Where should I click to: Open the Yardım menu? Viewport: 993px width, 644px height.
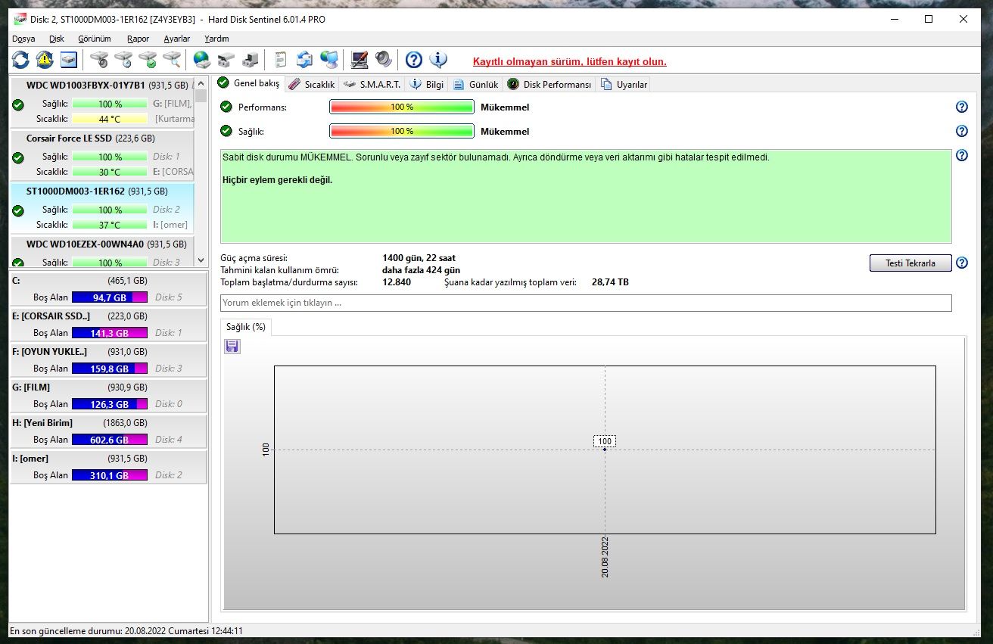coord(216,39)
